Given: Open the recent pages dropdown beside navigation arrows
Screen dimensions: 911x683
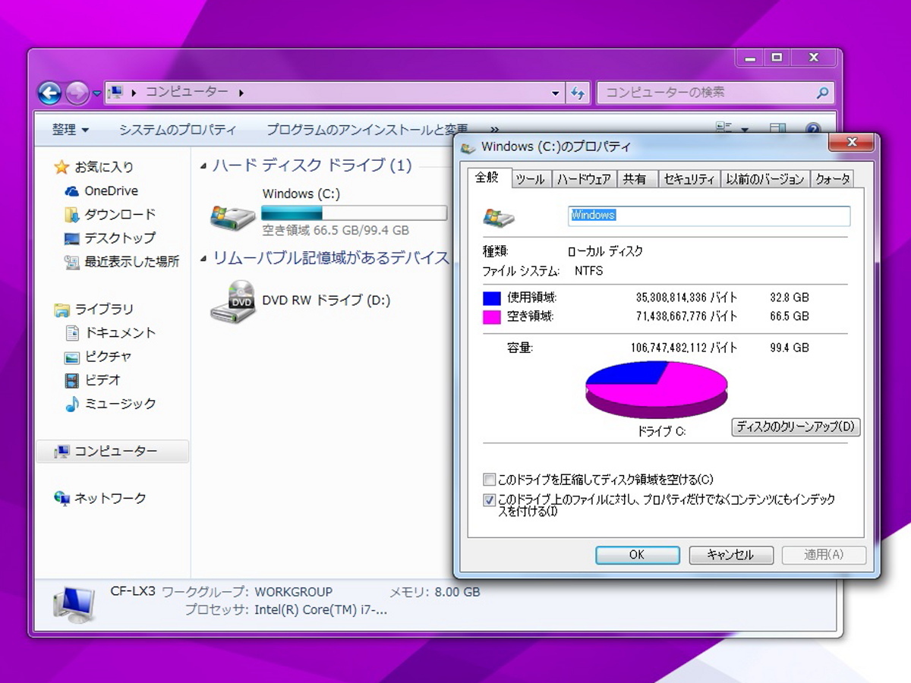Looking at the screenshot, I should (97, 93).
